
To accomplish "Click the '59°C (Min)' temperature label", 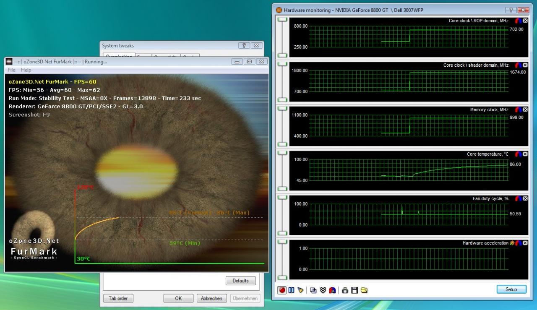I will coord(185,243).
